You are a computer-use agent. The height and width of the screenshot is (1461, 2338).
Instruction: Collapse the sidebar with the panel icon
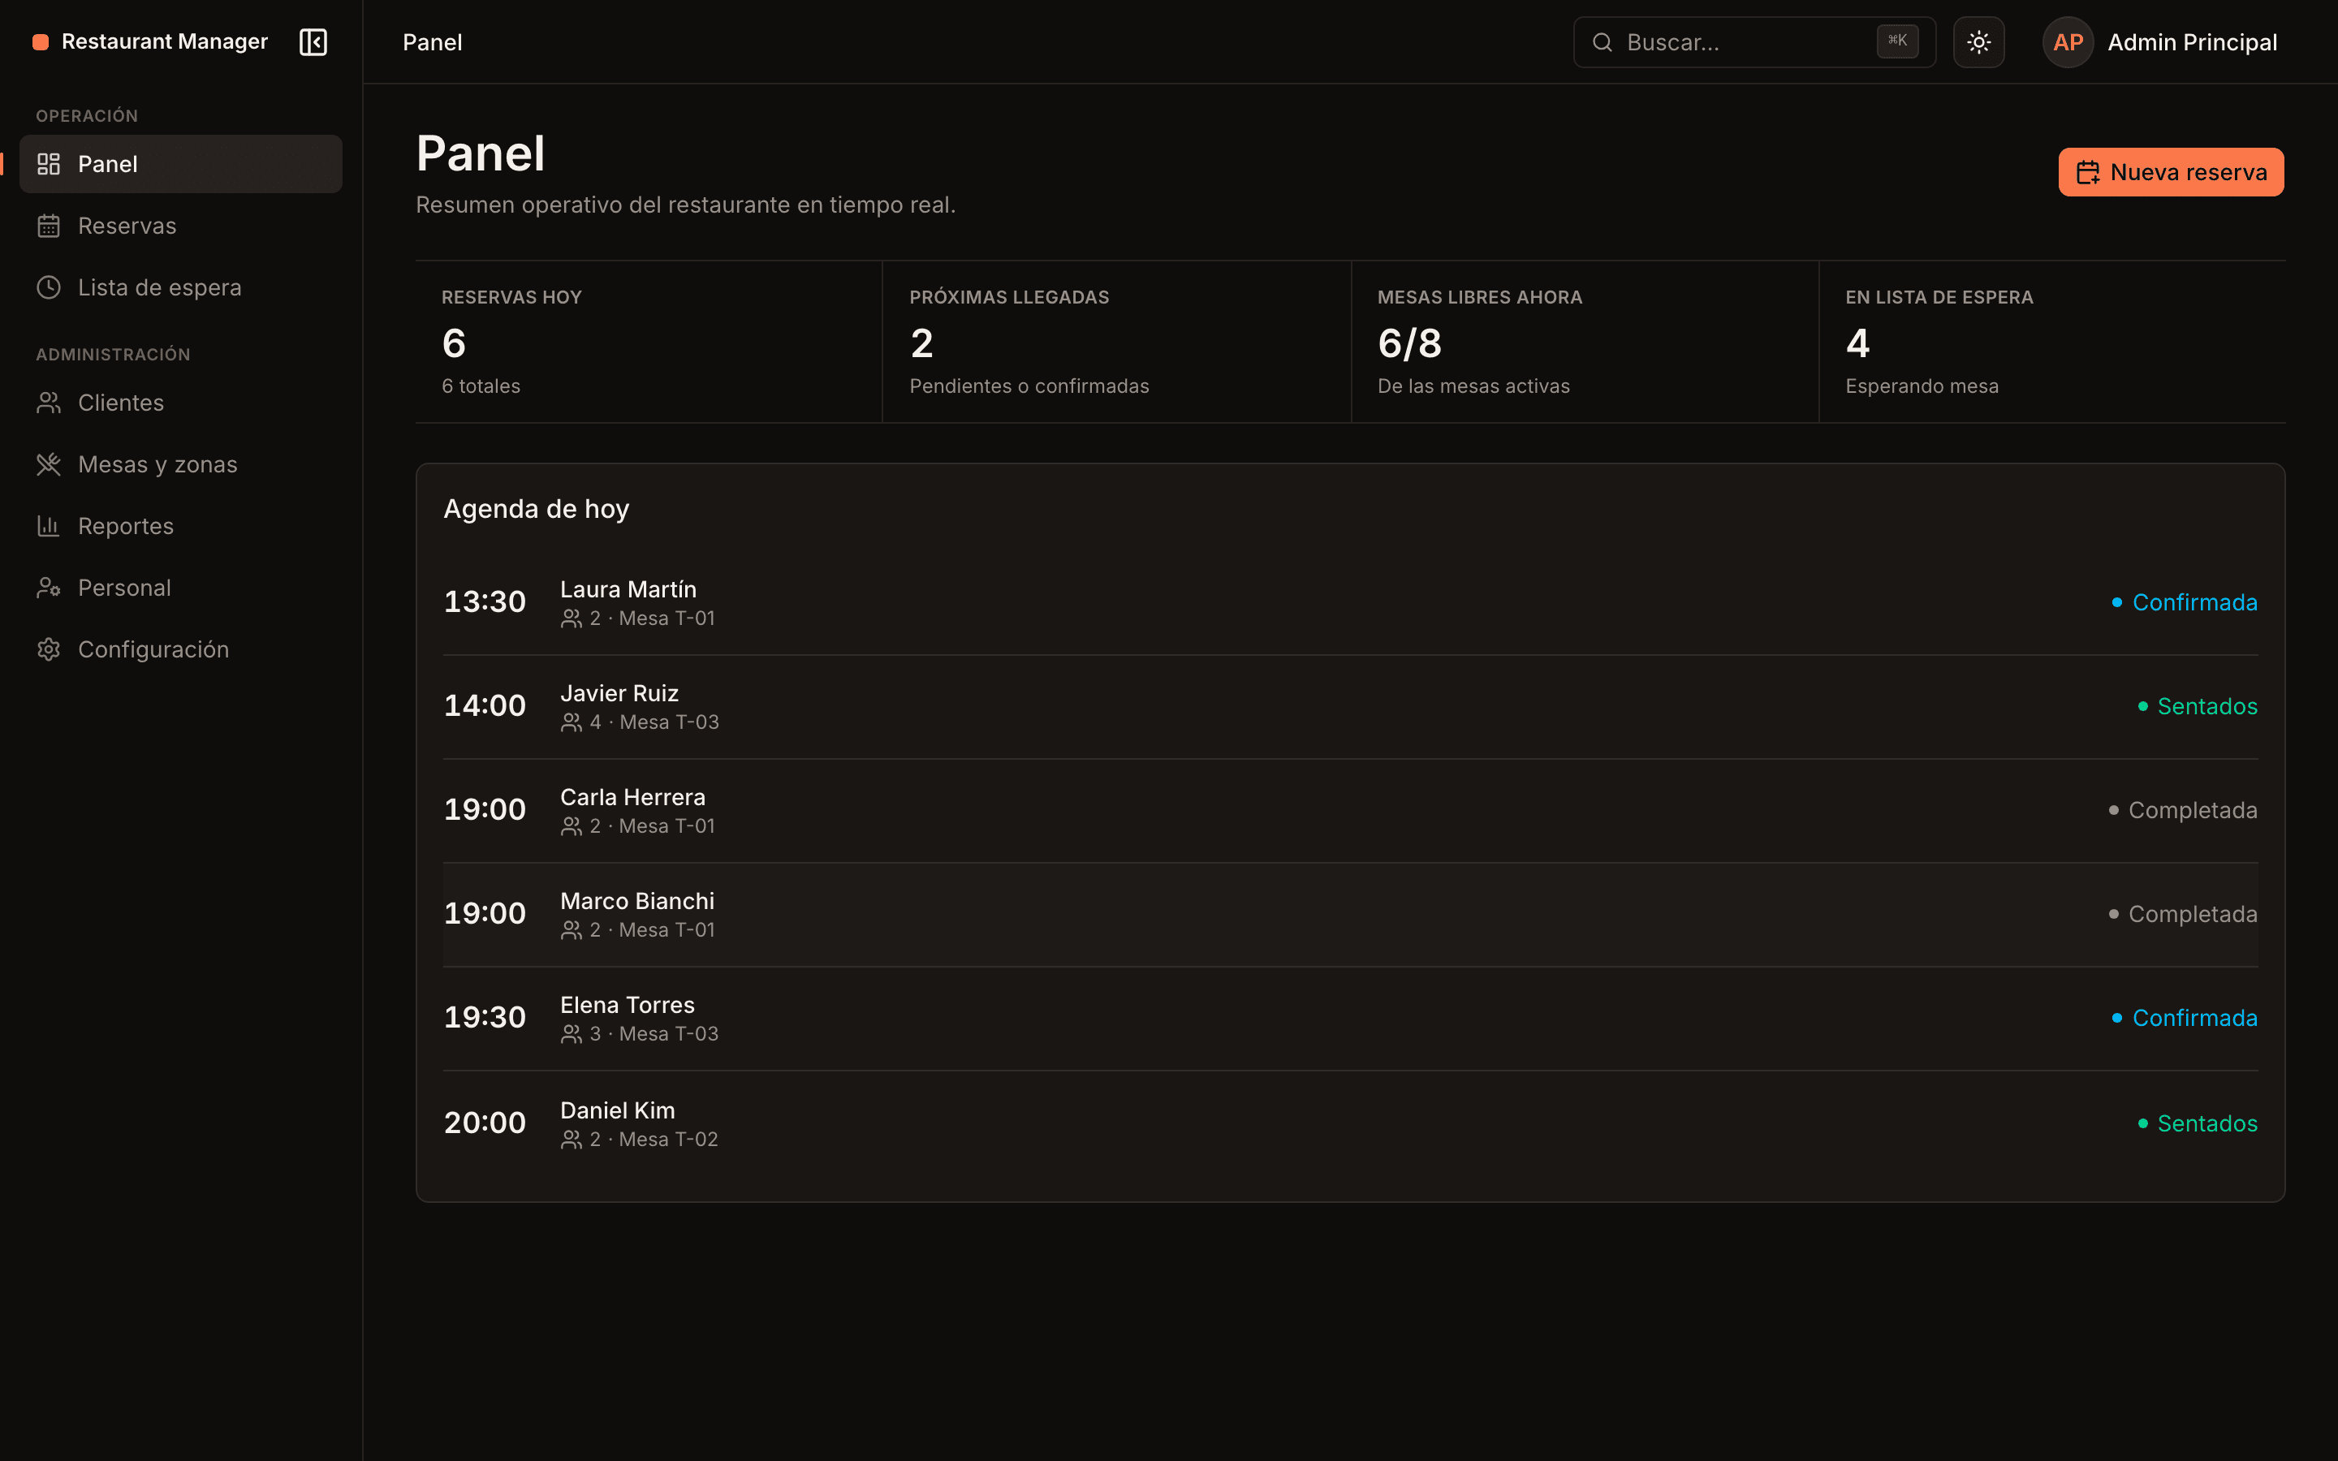tap(313, 41)
